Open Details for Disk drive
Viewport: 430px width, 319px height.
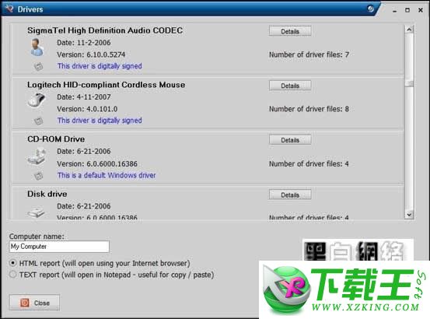[x=290, y=195]
